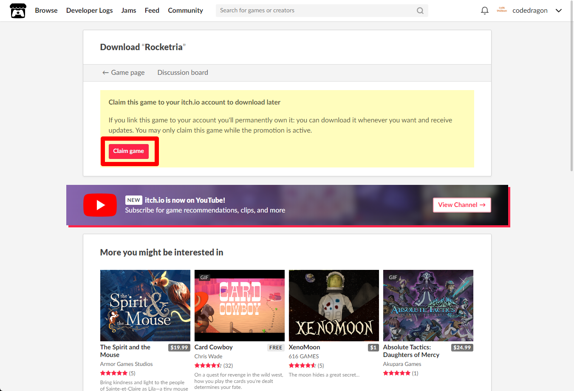The image size is (574, 391).
Task: Click the YouTube play logo
Action: click(100, 205)
